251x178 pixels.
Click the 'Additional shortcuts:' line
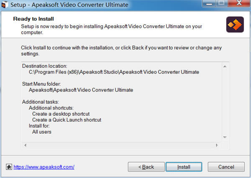tap(51, 108)
